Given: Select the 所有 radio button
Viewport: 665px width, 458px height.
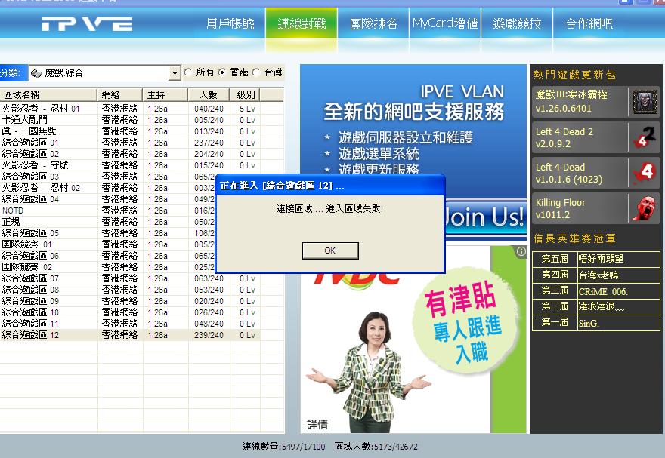Looking at the screenshot, I should [x=188, y=72].
